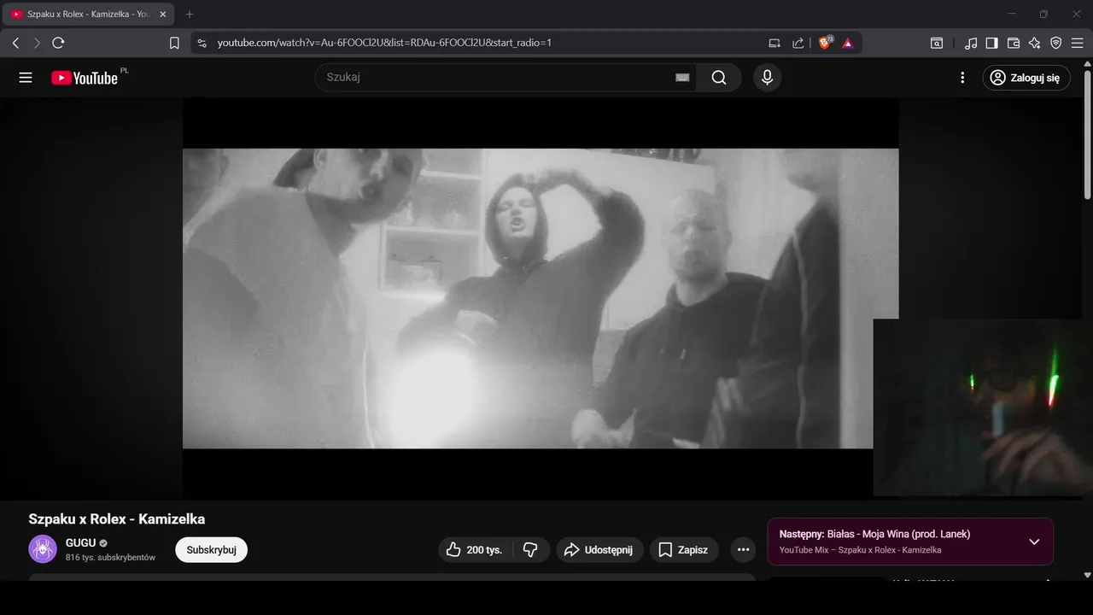Viewport: 1093px width, 615px height.
Task: Open a new tab with the plus button
Action: coord(190,15)
